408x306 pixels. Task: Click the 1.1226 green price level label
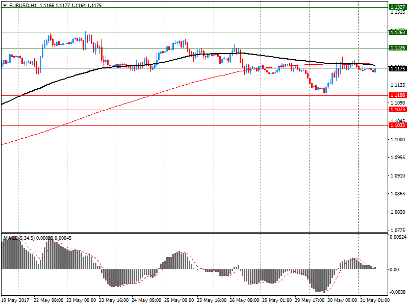398,48
